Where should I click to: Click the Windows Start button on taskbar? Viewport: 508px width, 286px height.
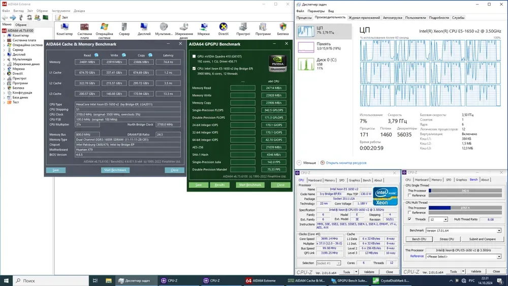coord(6,280)
